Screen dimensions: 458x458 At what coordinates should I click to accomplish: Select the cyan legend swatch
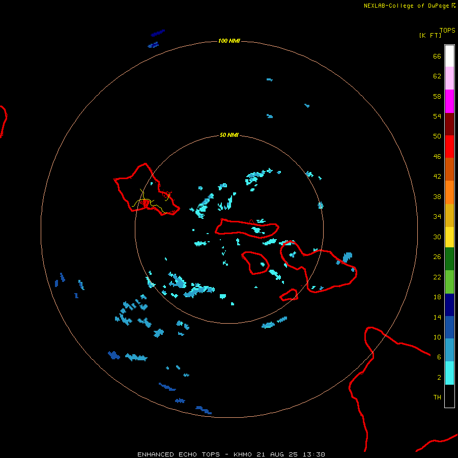point(449,373)
